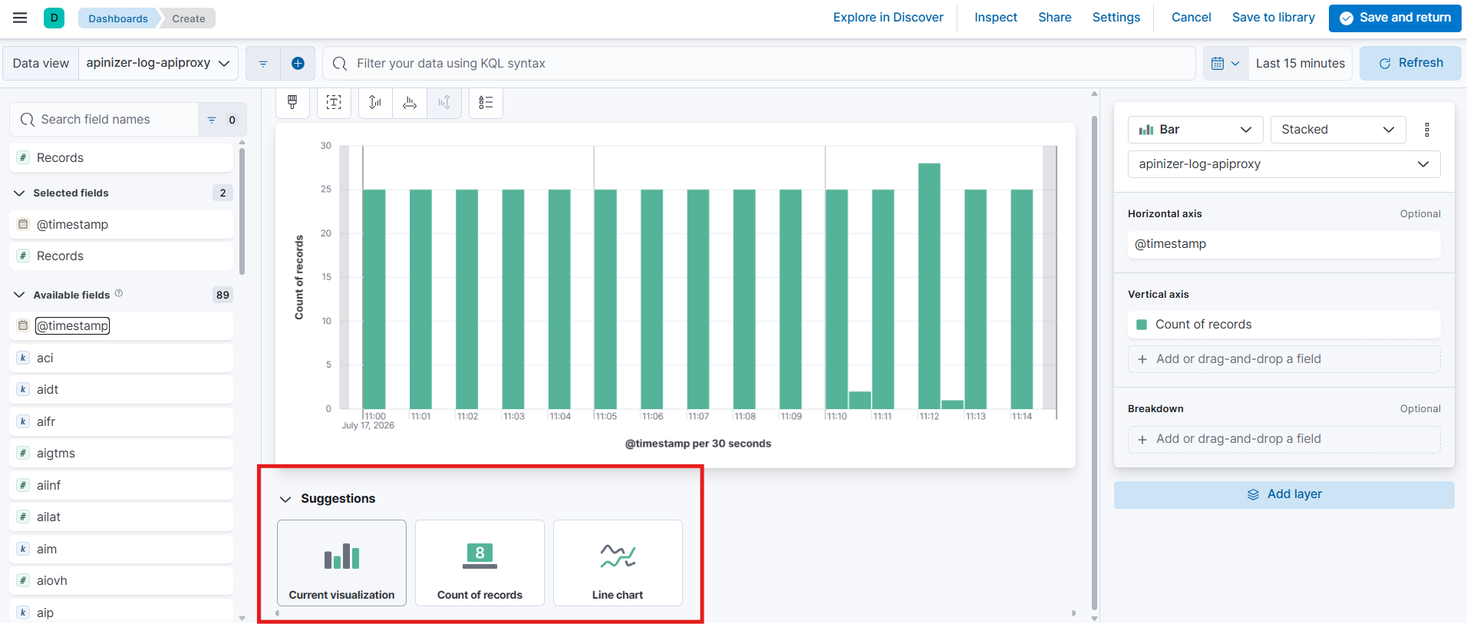Viewport: 1467px width, 624px height.
Task: Select the @timestamp available field
Action: (x=121, y=326)
